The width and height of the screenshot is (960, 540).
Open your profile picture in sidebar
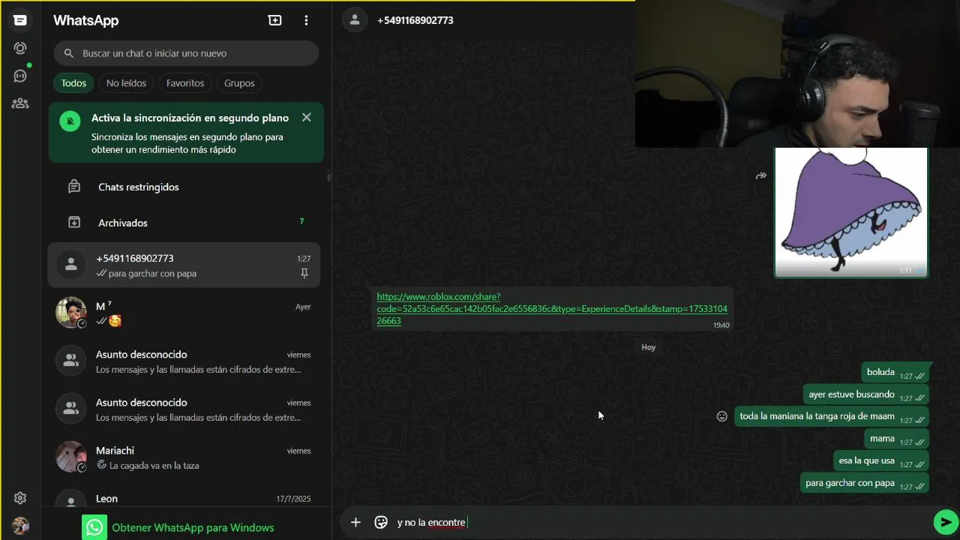[20, 526]
